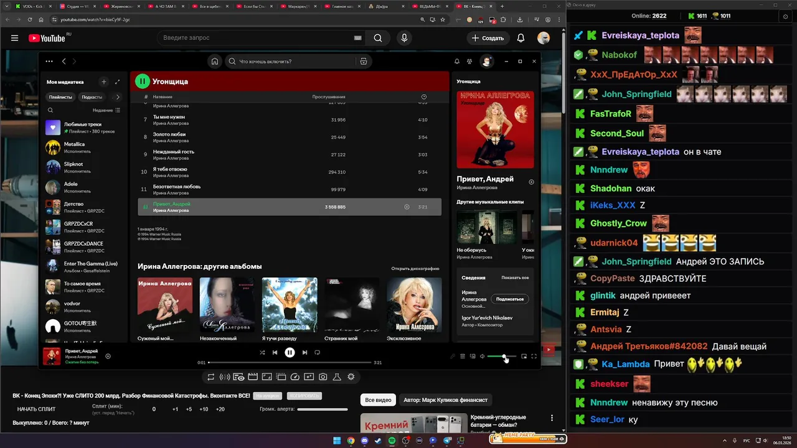797x448 pixels.
Task: Enter Spotify fullscreen mode
Action: [x=534, y=357]
